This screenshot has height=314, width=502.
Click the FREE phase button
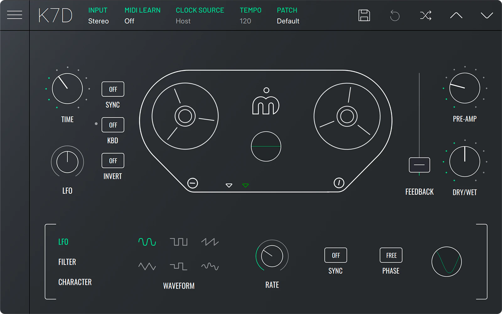pos(391,255)
